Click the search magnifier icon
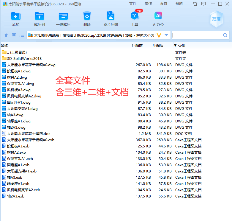The width and height of the screenshot is (232, 221). (225, 35)
